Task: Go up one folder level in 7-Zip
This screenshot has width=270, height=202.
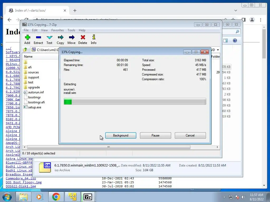Action: (x=25, y=50)
